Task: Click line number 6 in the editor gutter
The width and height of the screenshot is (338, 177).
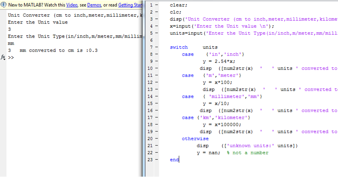Action: click(x=151, y=40)
